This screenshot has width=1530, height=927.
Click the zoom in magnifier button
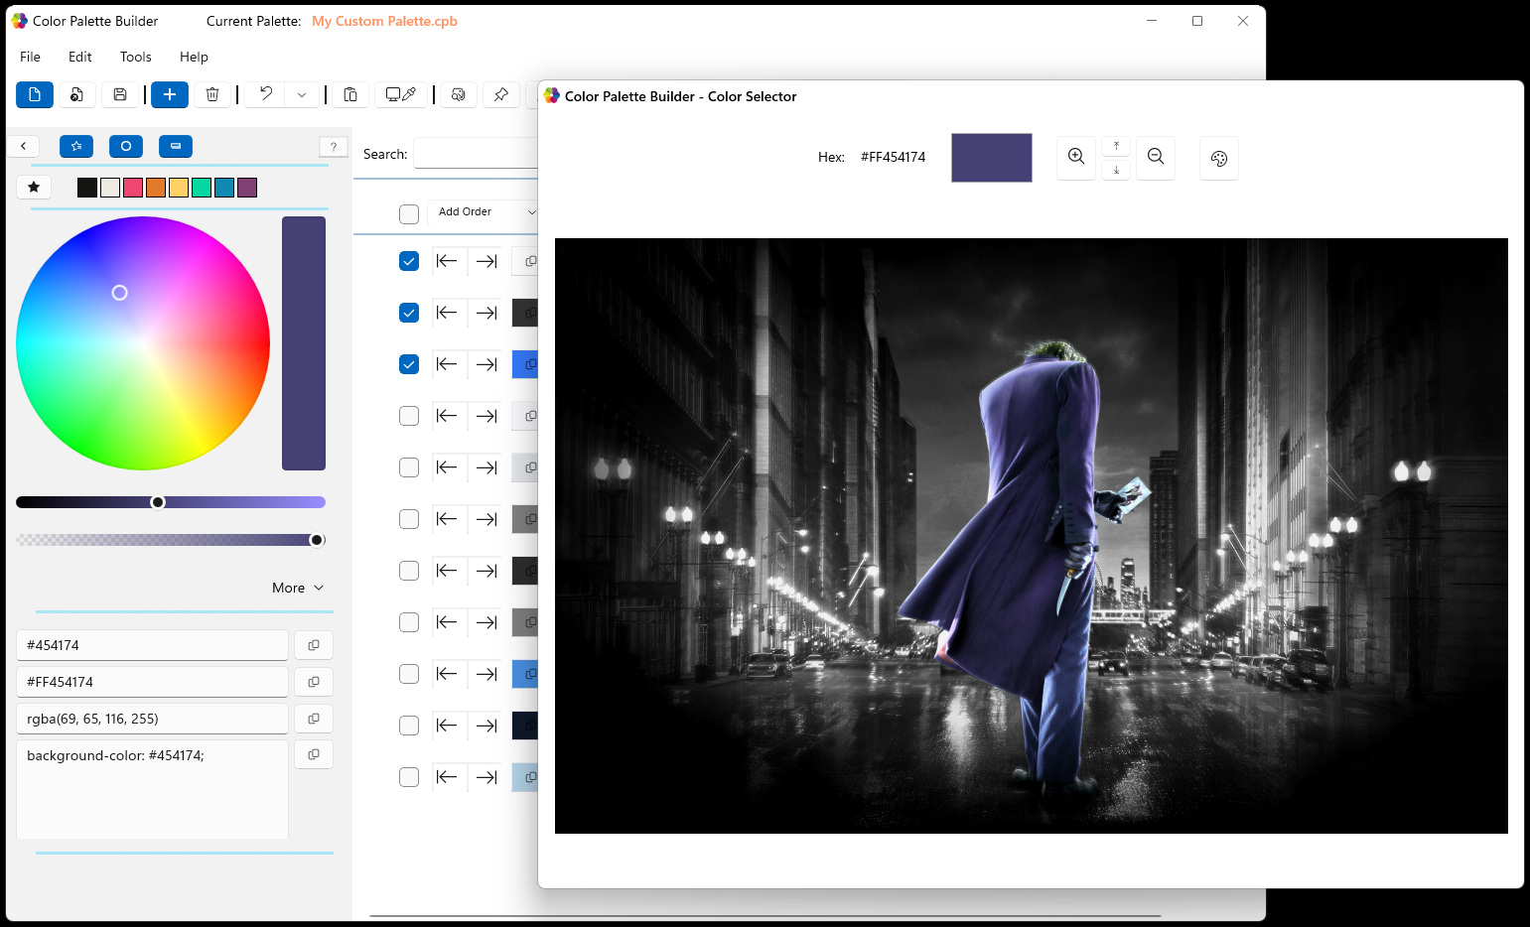pyautogui.click(x=1075, y=157)
